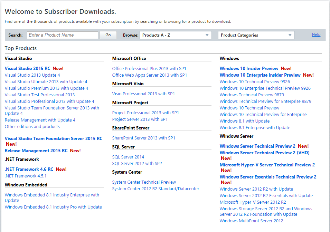Open Windows Embedded 8.1 Industry Enterprise with Update
330x232 pixels.
52,197
